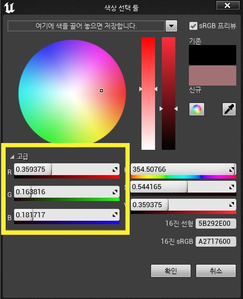This screenshot has width=243, height=299.
Task: Click the 기존 old color black swatch
Action: coord(213,55)
